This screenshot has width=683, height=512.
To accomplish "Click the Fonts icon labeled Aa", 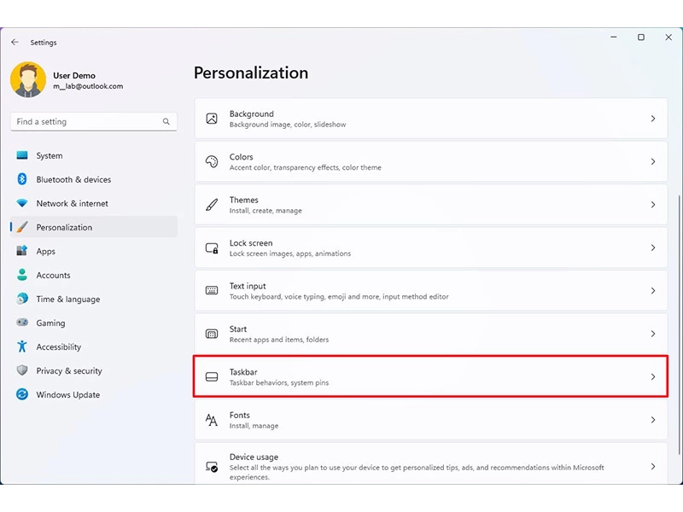I will pos(211,419).
